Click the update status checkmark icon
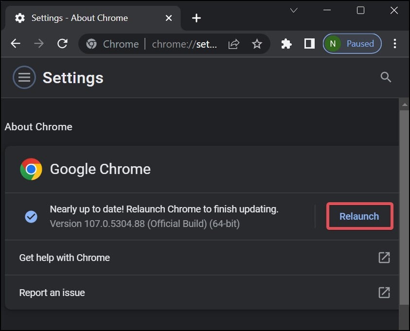Viewport: 410px width, 331px height. (31, 217)
